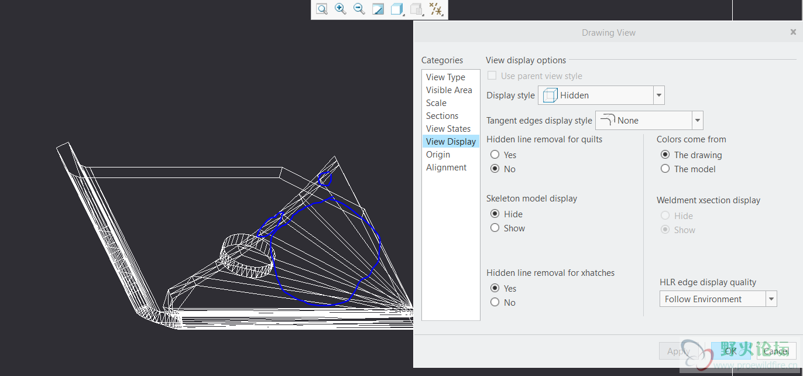This screenshot has width=803, height=376.
Task: Toggle Use parent view style checkbox
Action: click(492, 76)
